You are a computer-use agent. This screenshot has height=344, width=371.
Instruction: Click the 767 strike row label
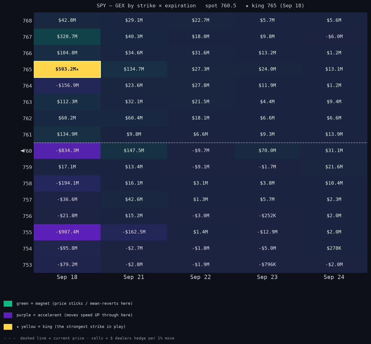pyautogui.click(x=27, y=37)
